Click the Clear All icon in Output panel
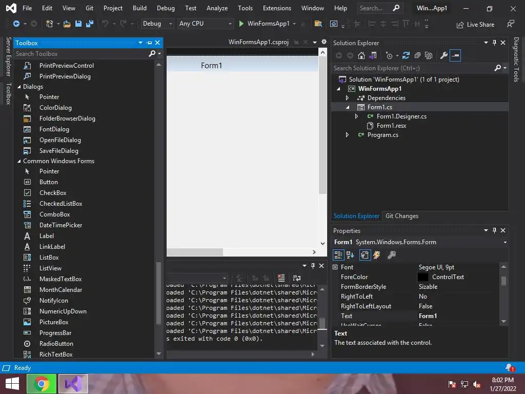 (281, 278)
